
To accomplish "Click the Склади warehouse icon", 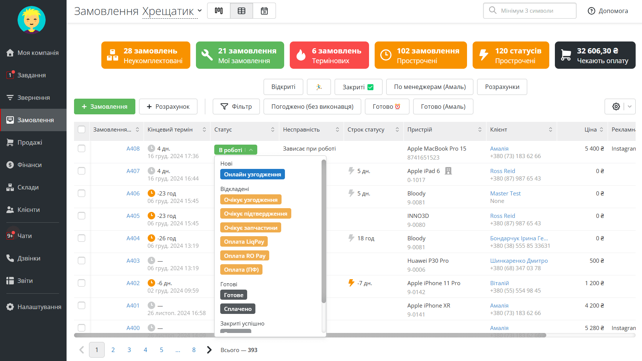I will tap(10, 187).
